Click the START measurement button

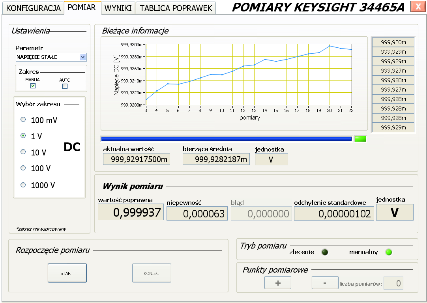pyautogui.click(x=67, y=273)
